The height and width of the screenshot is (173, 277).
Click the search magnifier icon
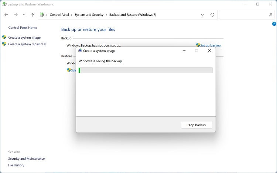(270, 15)
